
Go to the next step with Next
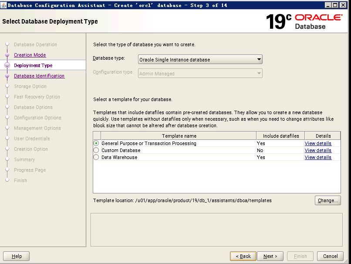coord(270,256)
